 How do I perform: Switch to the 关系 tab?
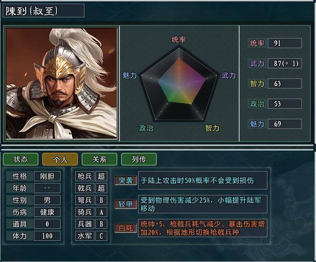[99, 159]
